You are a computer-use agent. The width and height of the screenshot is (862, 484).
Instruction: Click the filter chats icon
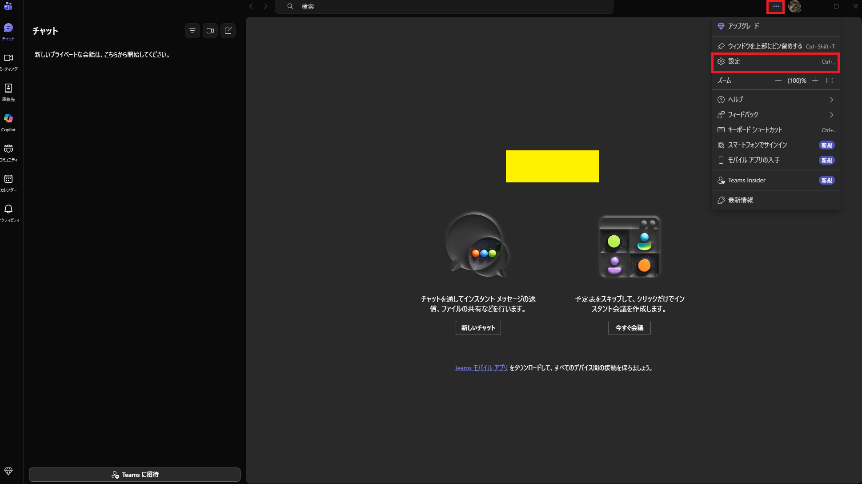click(192, 31)
